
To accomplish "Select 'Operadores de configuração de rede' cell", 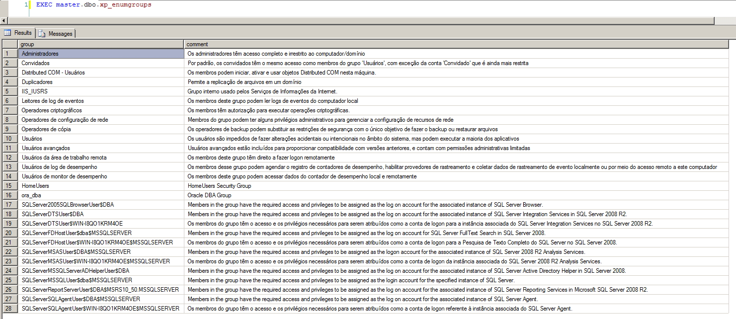I will pyautogui.click(x=101, y=120).
